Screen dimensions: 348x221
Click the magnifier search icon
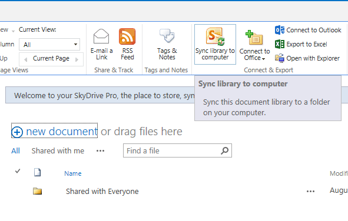[x=224, y=150]
